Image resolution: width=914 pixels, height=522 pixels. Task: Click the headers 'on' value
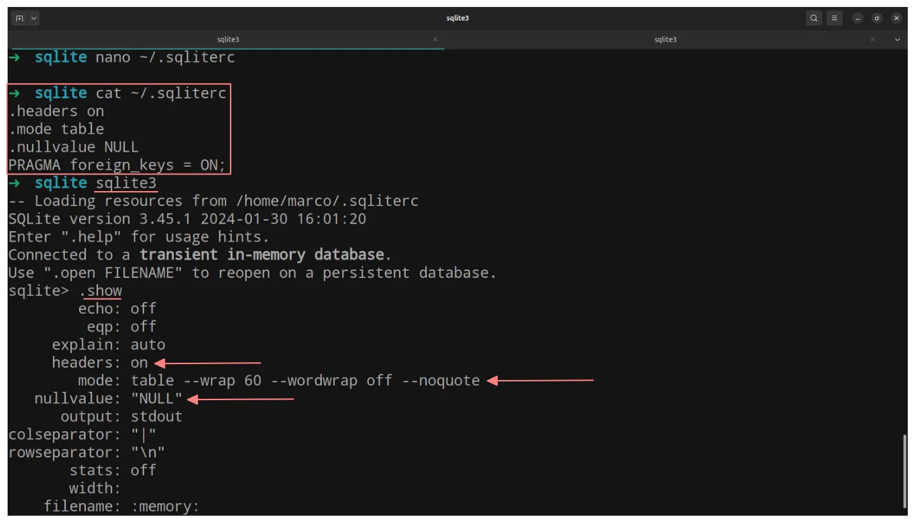click(139, 363)
